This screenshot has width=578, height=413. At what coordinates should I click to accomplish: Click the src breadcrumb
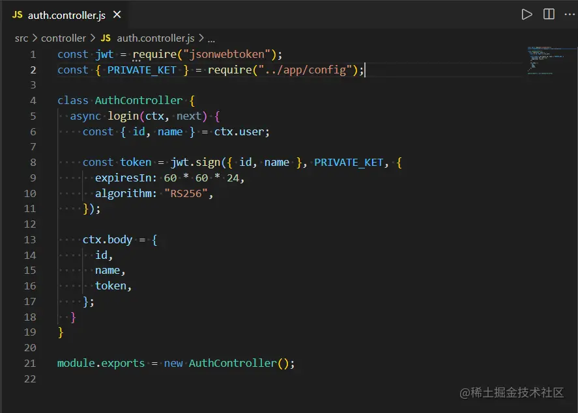click(x=22, y=38)
